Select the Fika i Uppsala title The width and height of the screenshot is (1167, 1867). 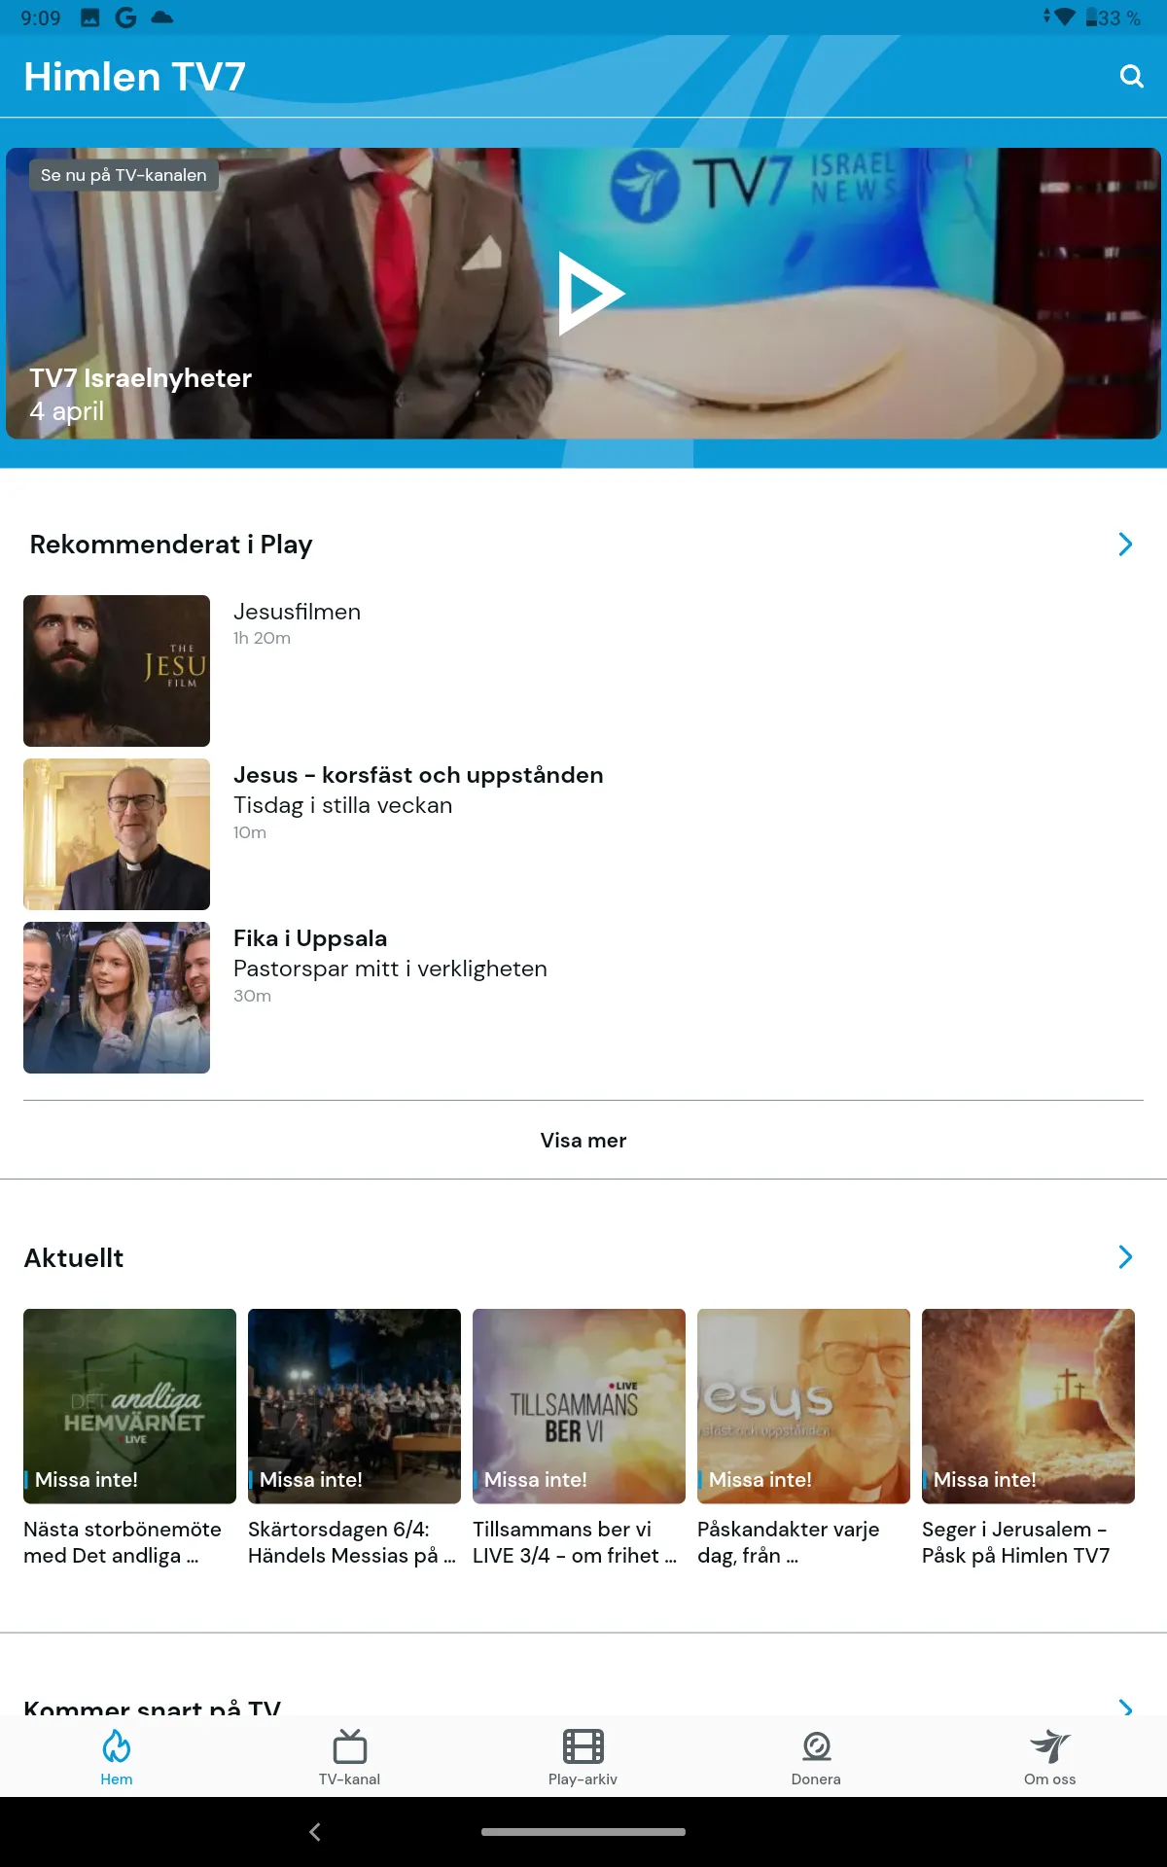click(x=310, y=938)
